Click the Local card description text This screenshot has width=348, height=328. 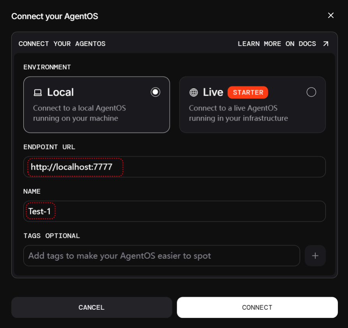pos(79,113)
